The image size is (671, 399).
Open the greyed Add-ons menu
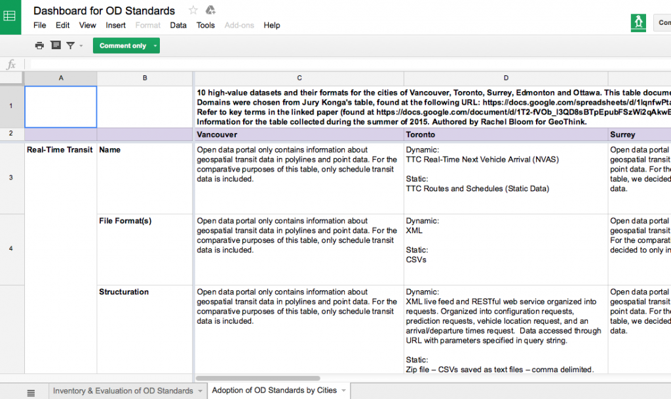(x=239, y=26)
